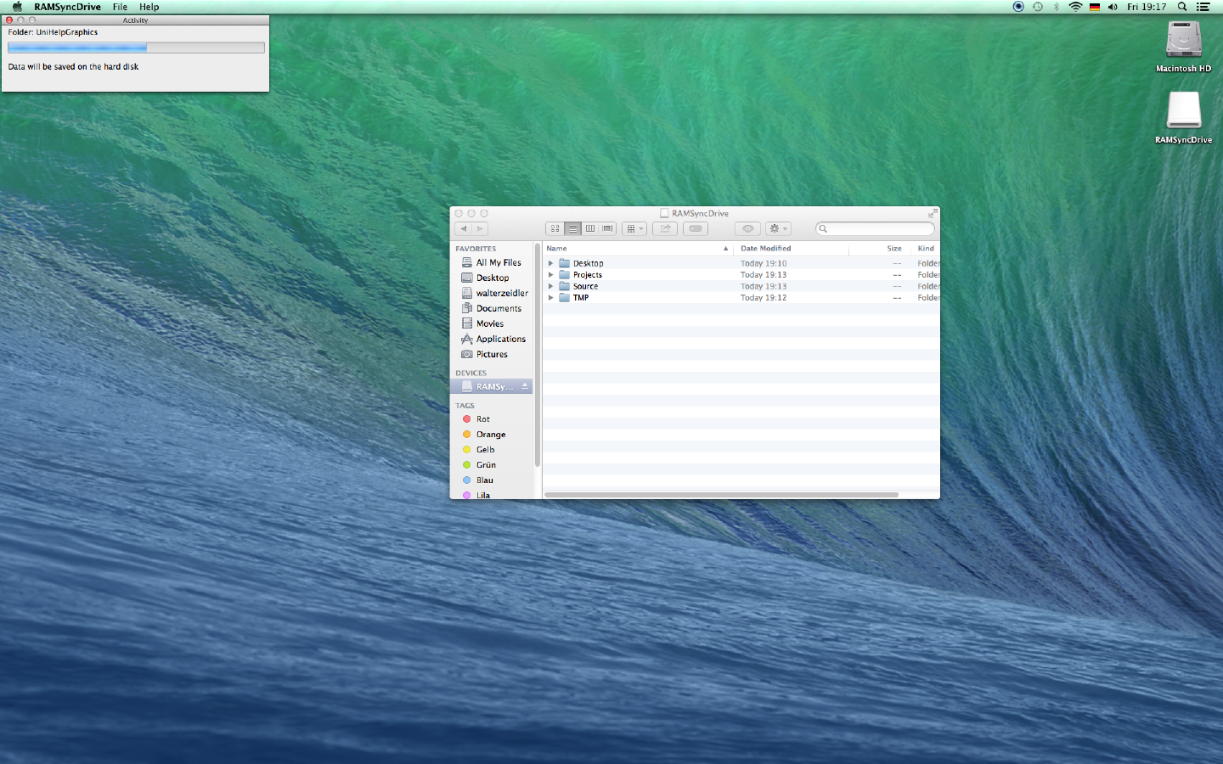1223x764 pixels.
Task: Switch Finder to Cover Flow view
Action: pyautogui.click(x=607, y=228)
